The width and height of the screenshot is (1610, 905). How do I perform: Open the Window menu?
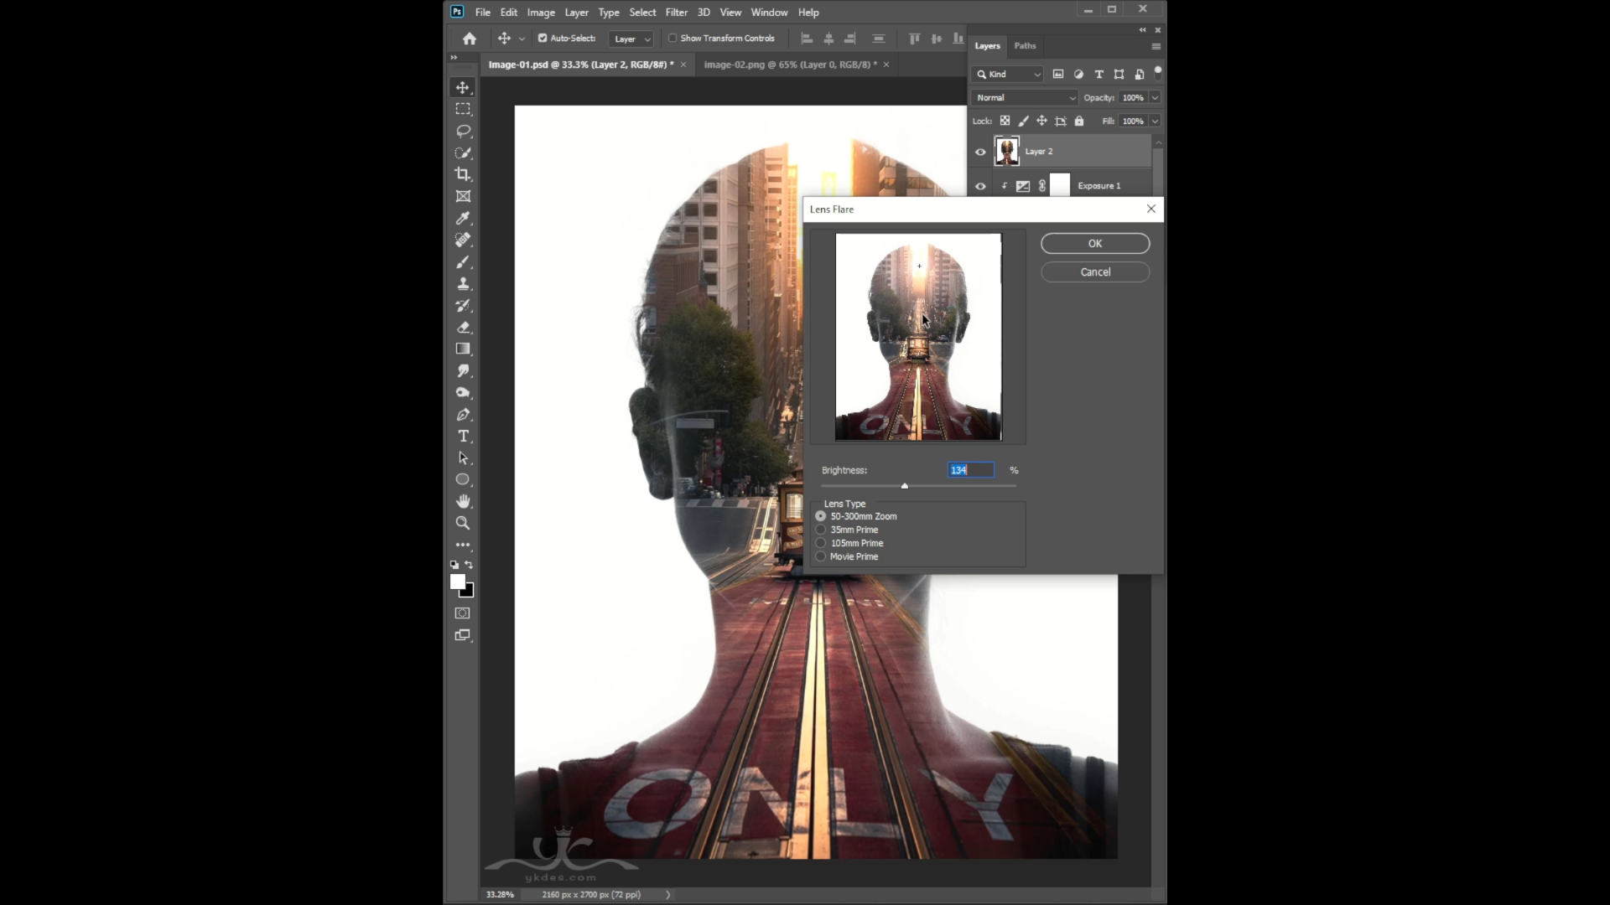(x=769, y=13)
